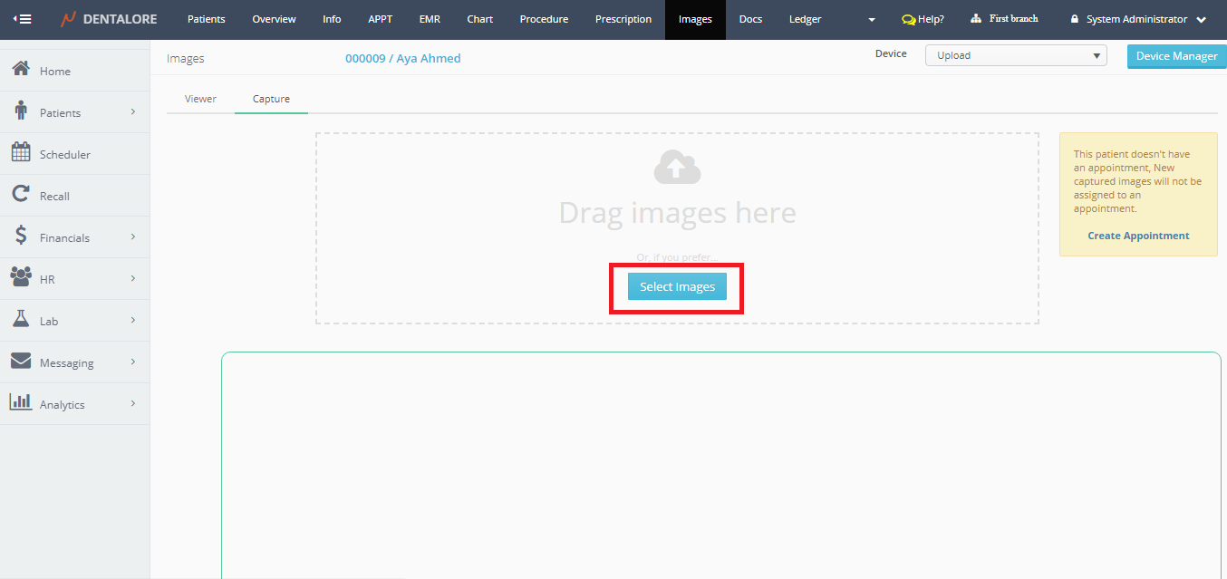Click the Analytics bar chart icon

pyautogui.click(x=21, y=403)
